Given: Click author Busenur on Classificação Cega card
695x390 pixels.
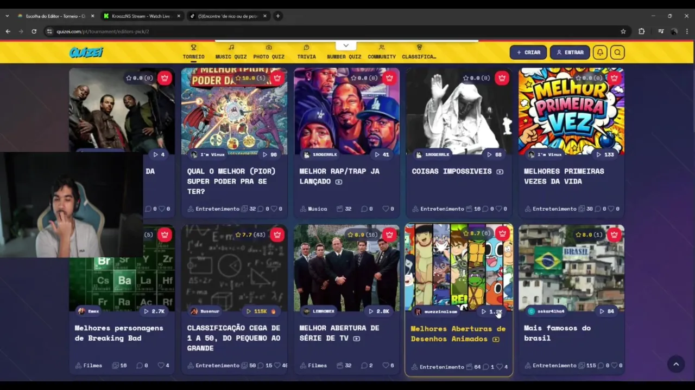Looking at the screenshot, I should [205, 311].
